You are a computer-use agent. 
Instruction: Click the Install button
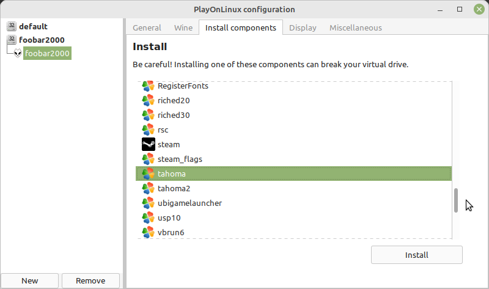pyautogui.click(x=417, y=255)
